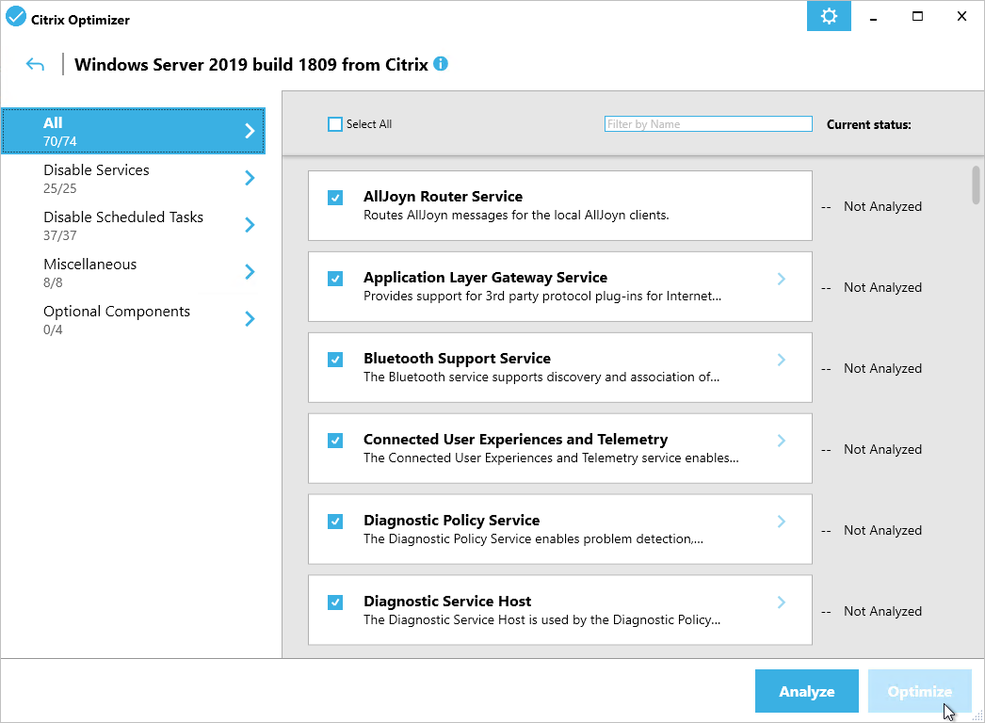Close the Citrix Optimizer window

[x=961, y=16]
